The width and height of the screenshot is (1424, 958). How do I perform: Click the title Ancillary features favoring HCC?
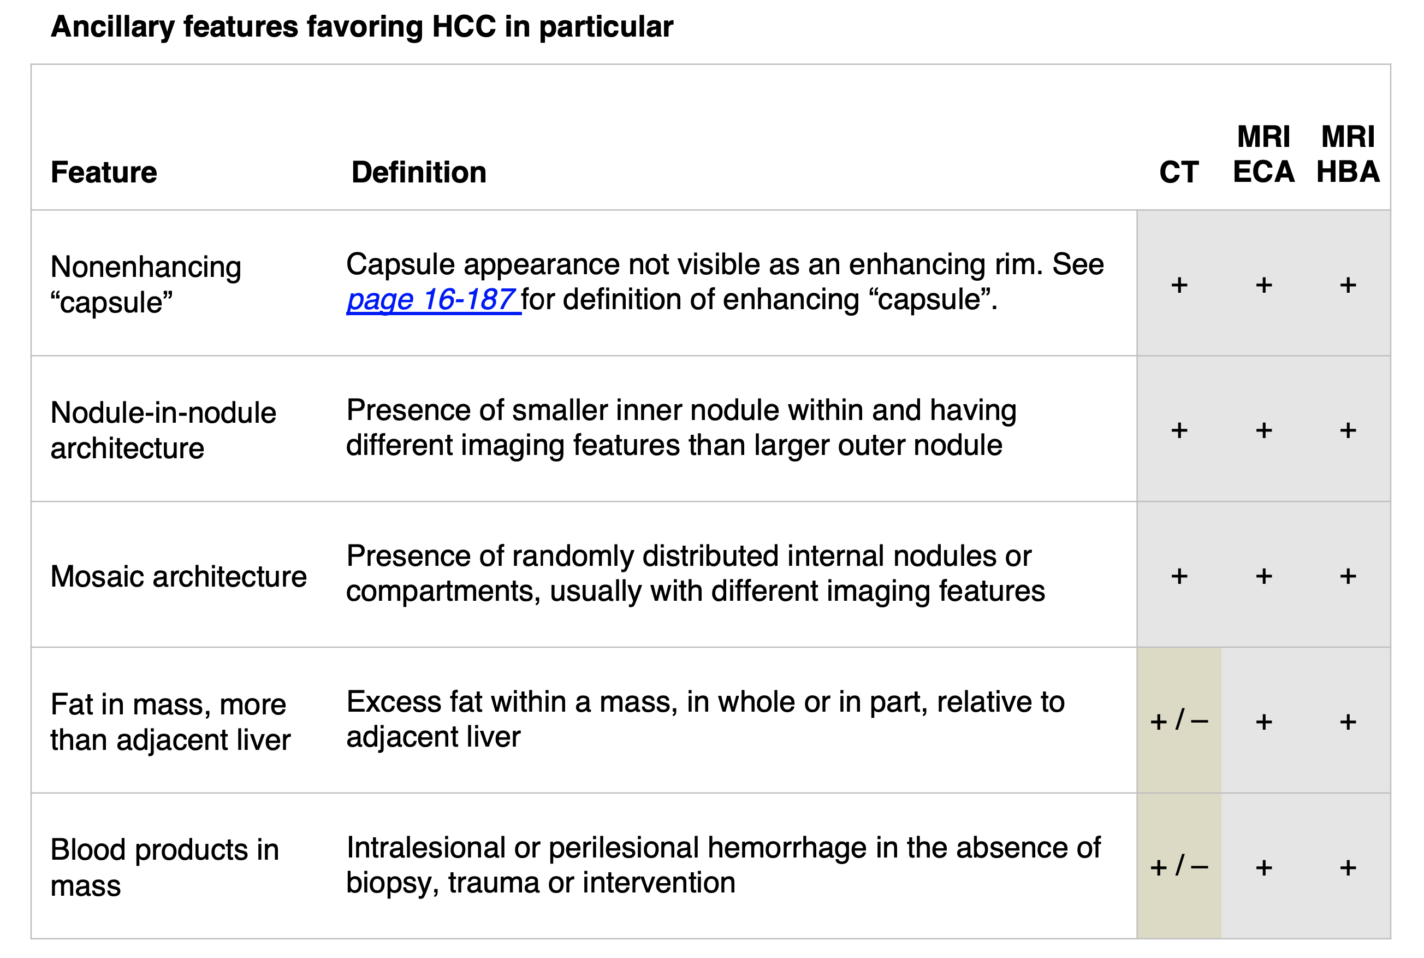click(361, 27)
